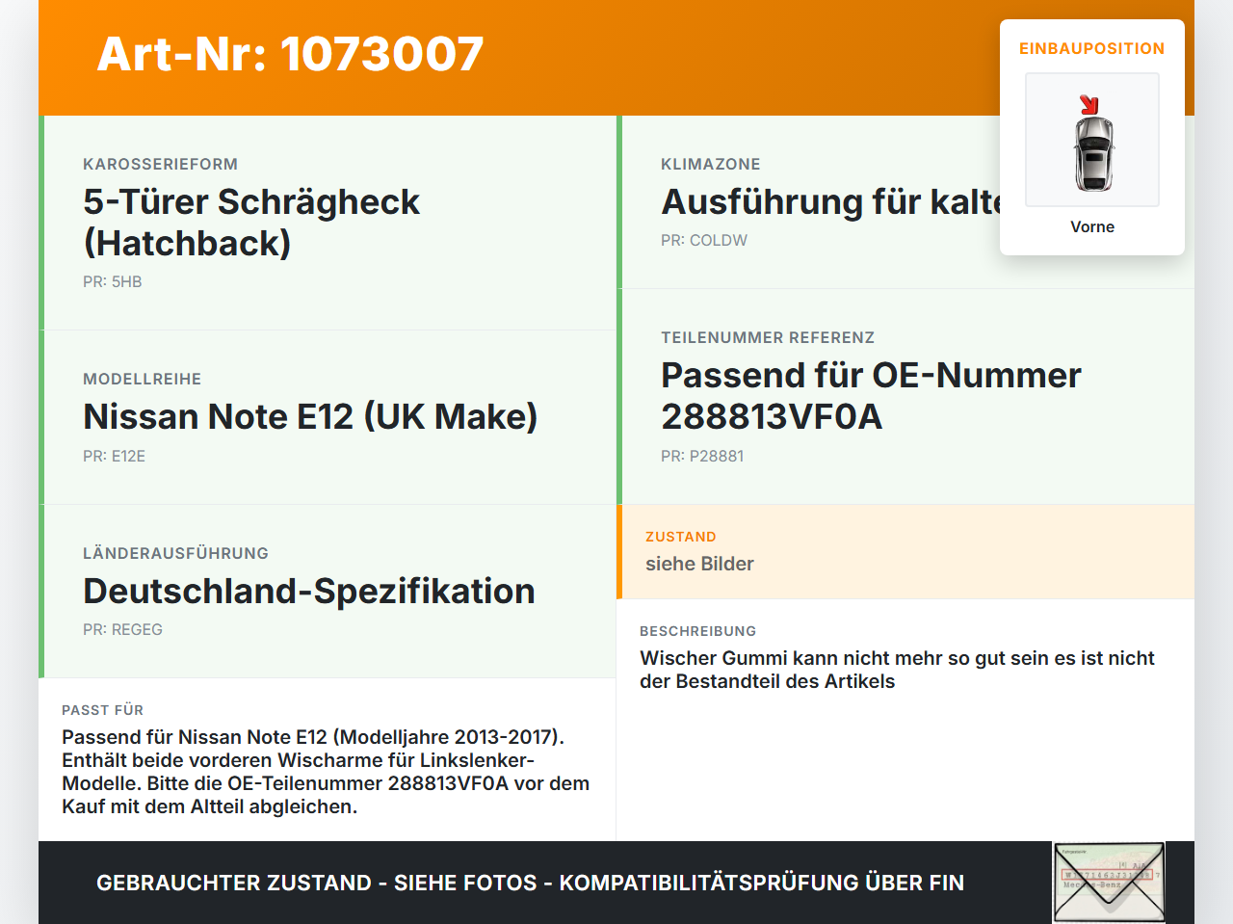Select the PR: P28881 code
Image resolution: width=1233 pixels, height=924 pixels.
coord(702,456)
